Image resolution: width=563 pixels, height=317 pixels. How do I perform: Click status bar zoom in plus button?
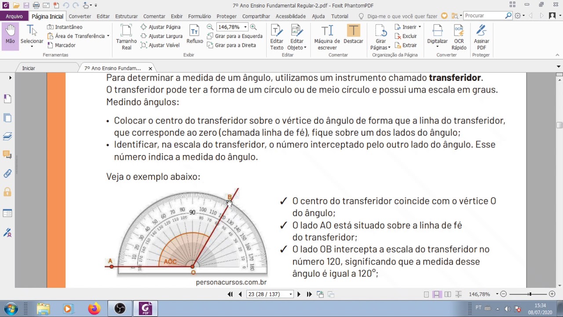click(552, 294)
